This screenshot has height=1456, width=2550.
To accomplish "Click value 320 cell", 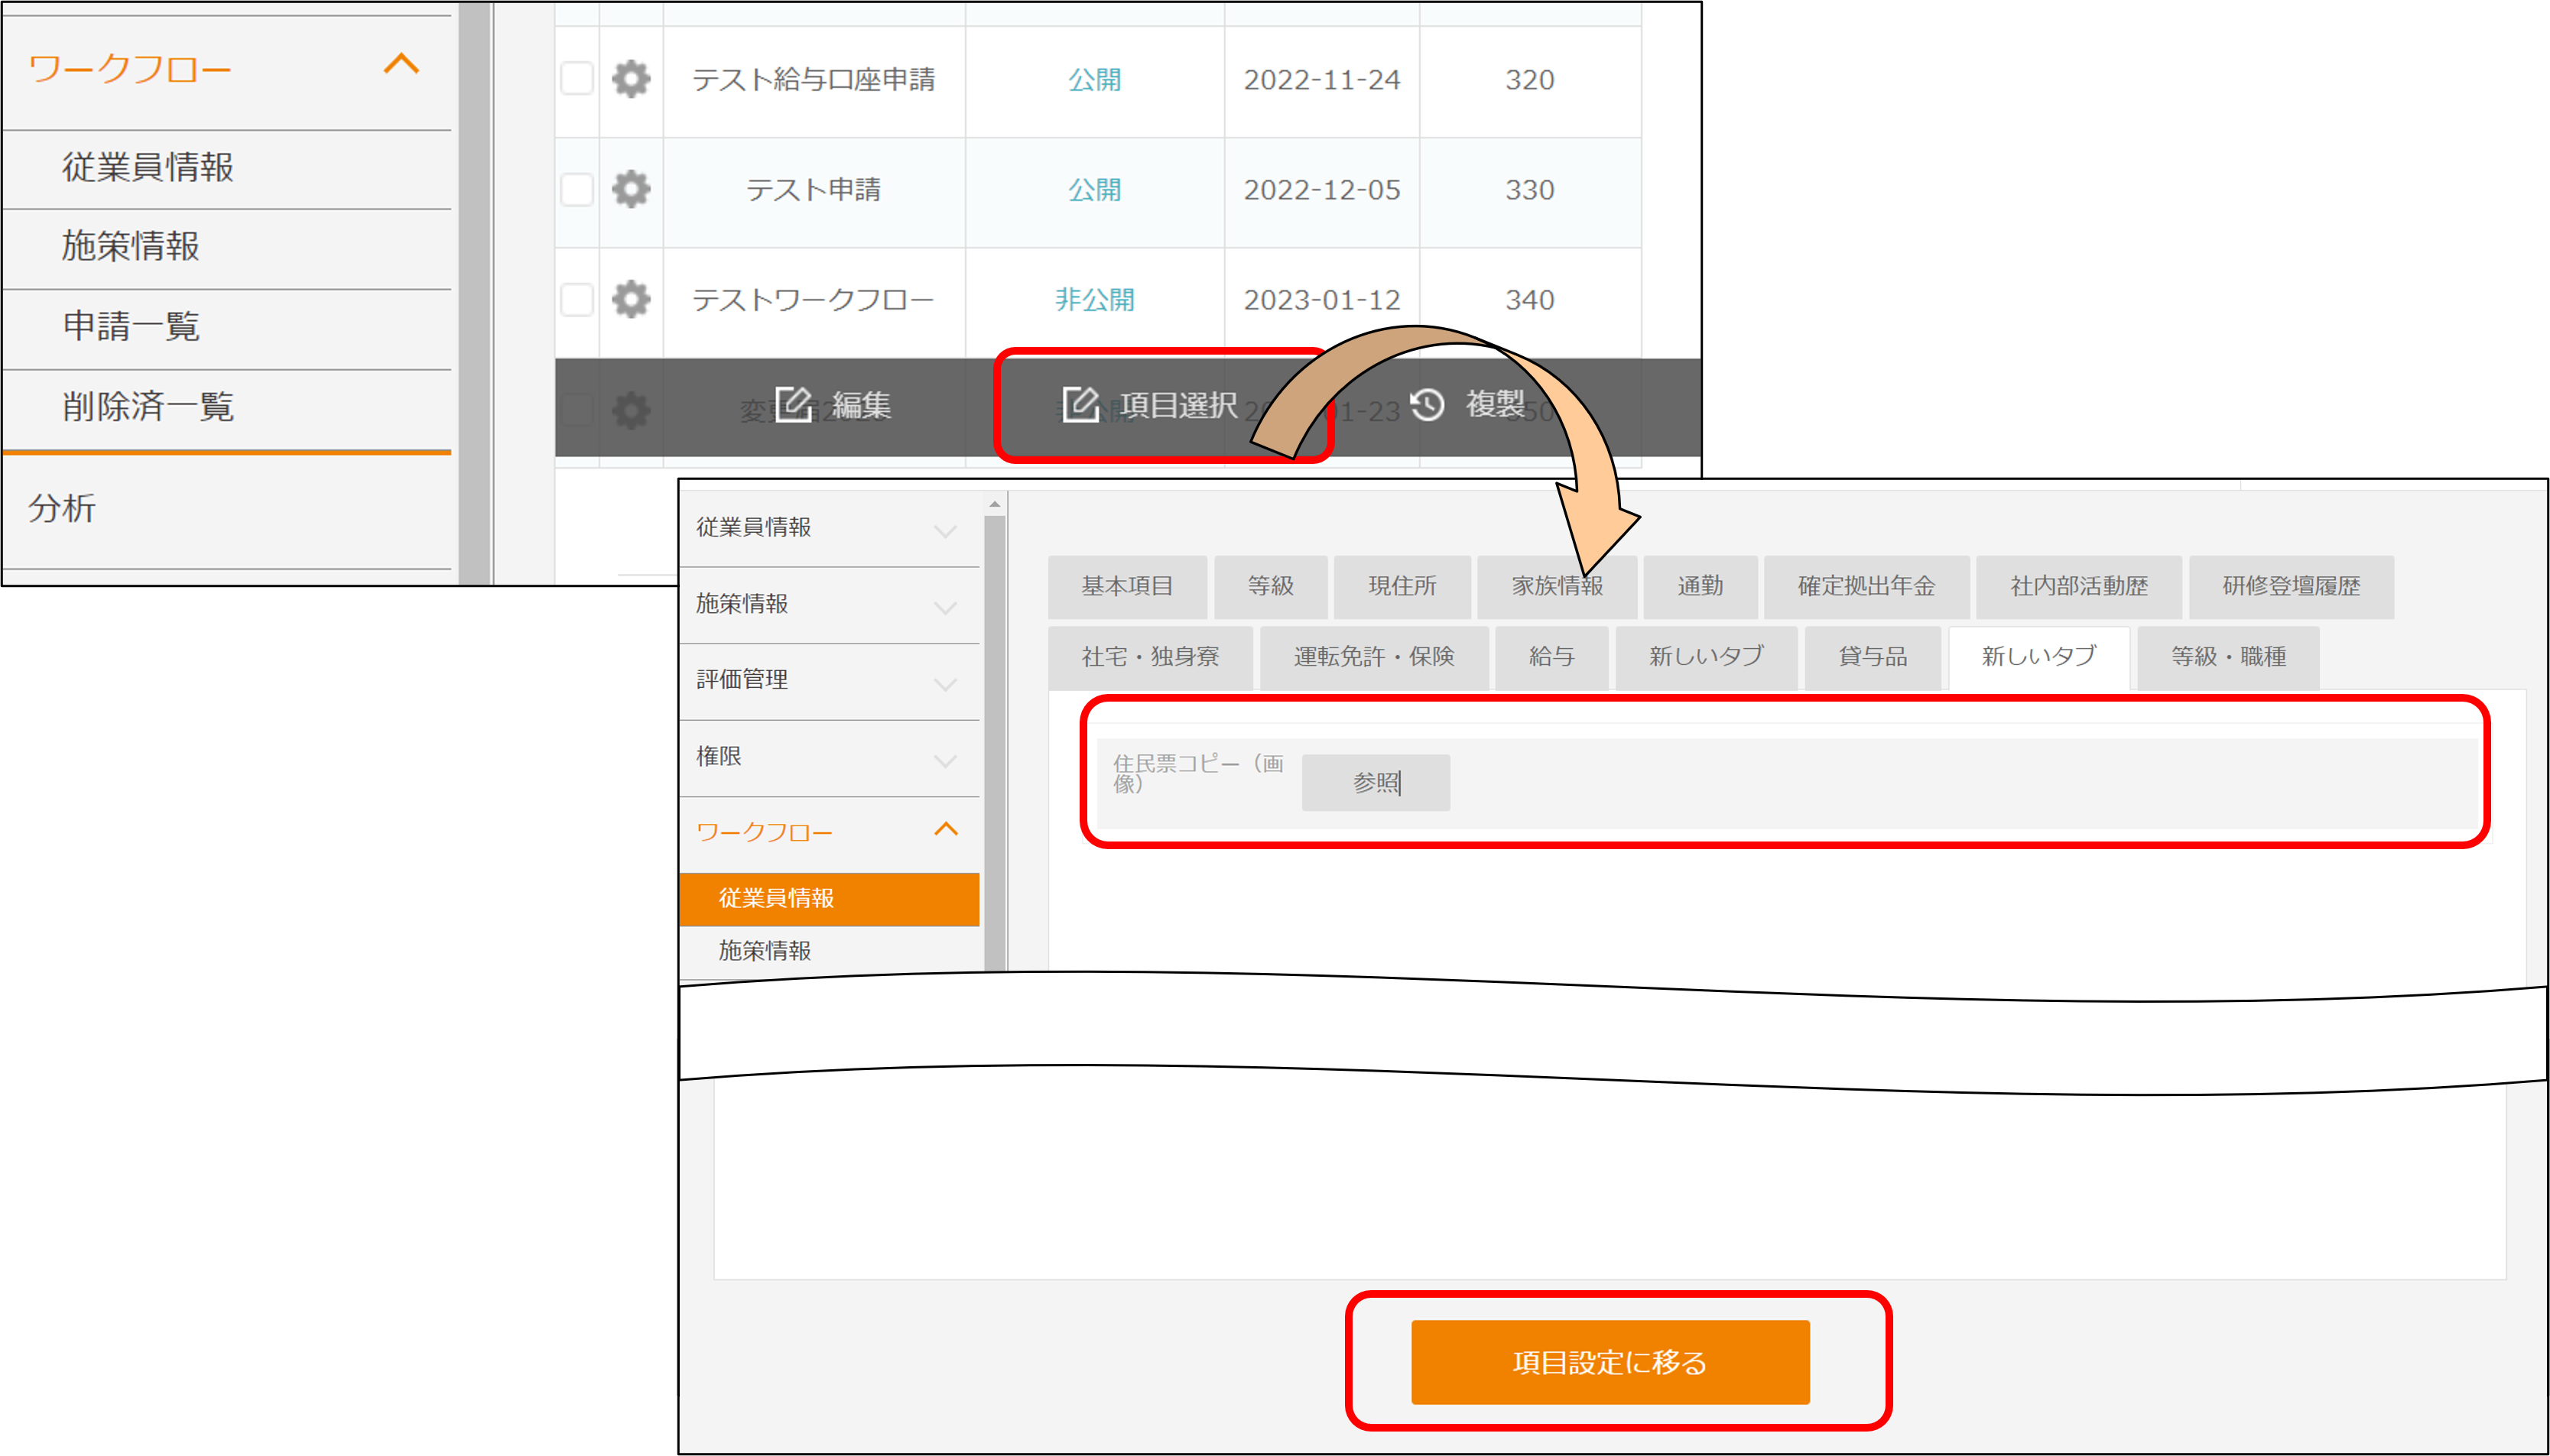I will click(x=1529, y=80).
